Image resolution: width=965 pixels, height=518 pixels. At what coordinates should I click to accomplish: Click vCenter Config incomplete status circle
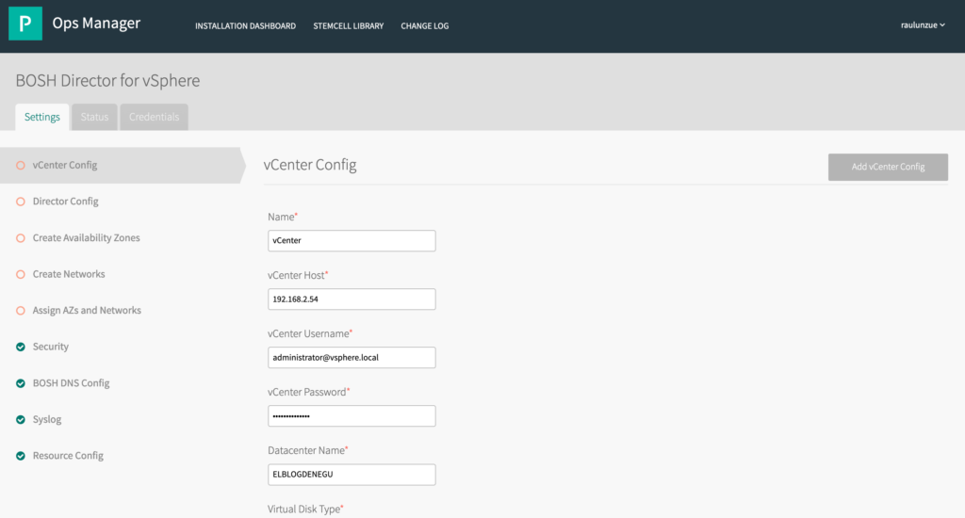[21, 165]
